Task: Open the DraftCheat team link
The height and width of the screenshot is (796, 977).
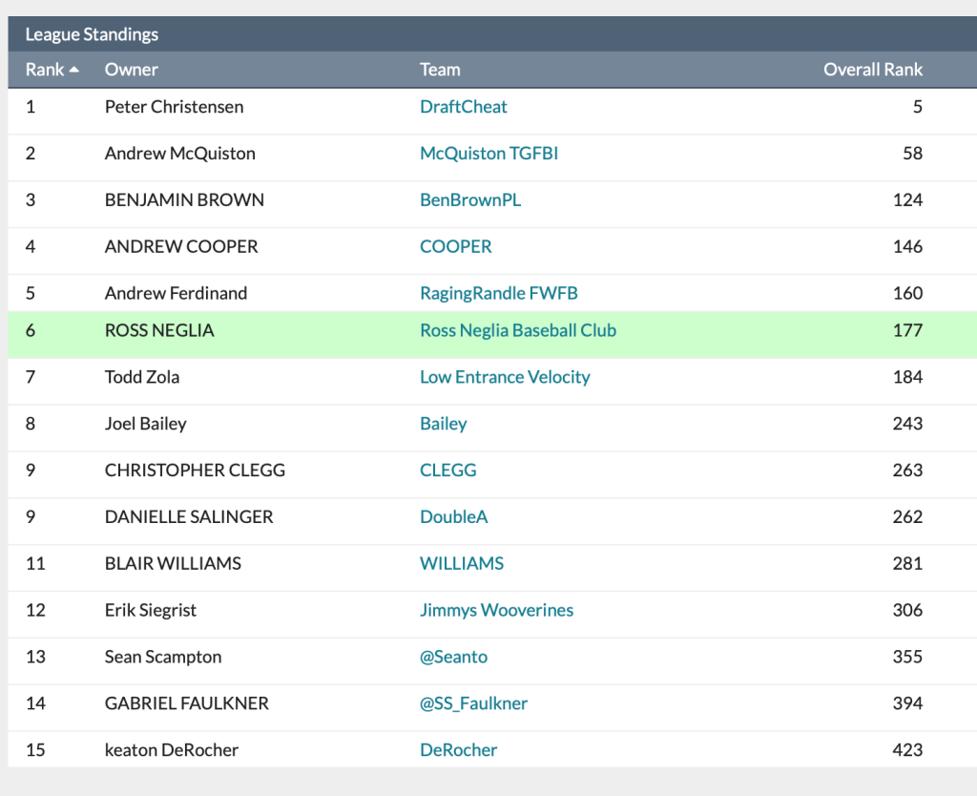Action: (x=464, y=107)
